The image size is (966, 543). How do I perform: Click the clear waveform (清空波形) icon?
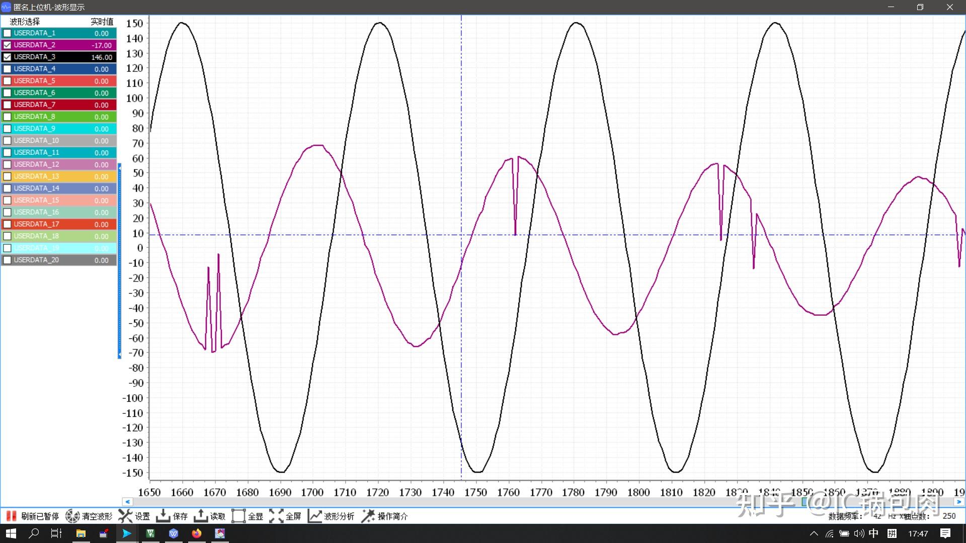[72, 516]
